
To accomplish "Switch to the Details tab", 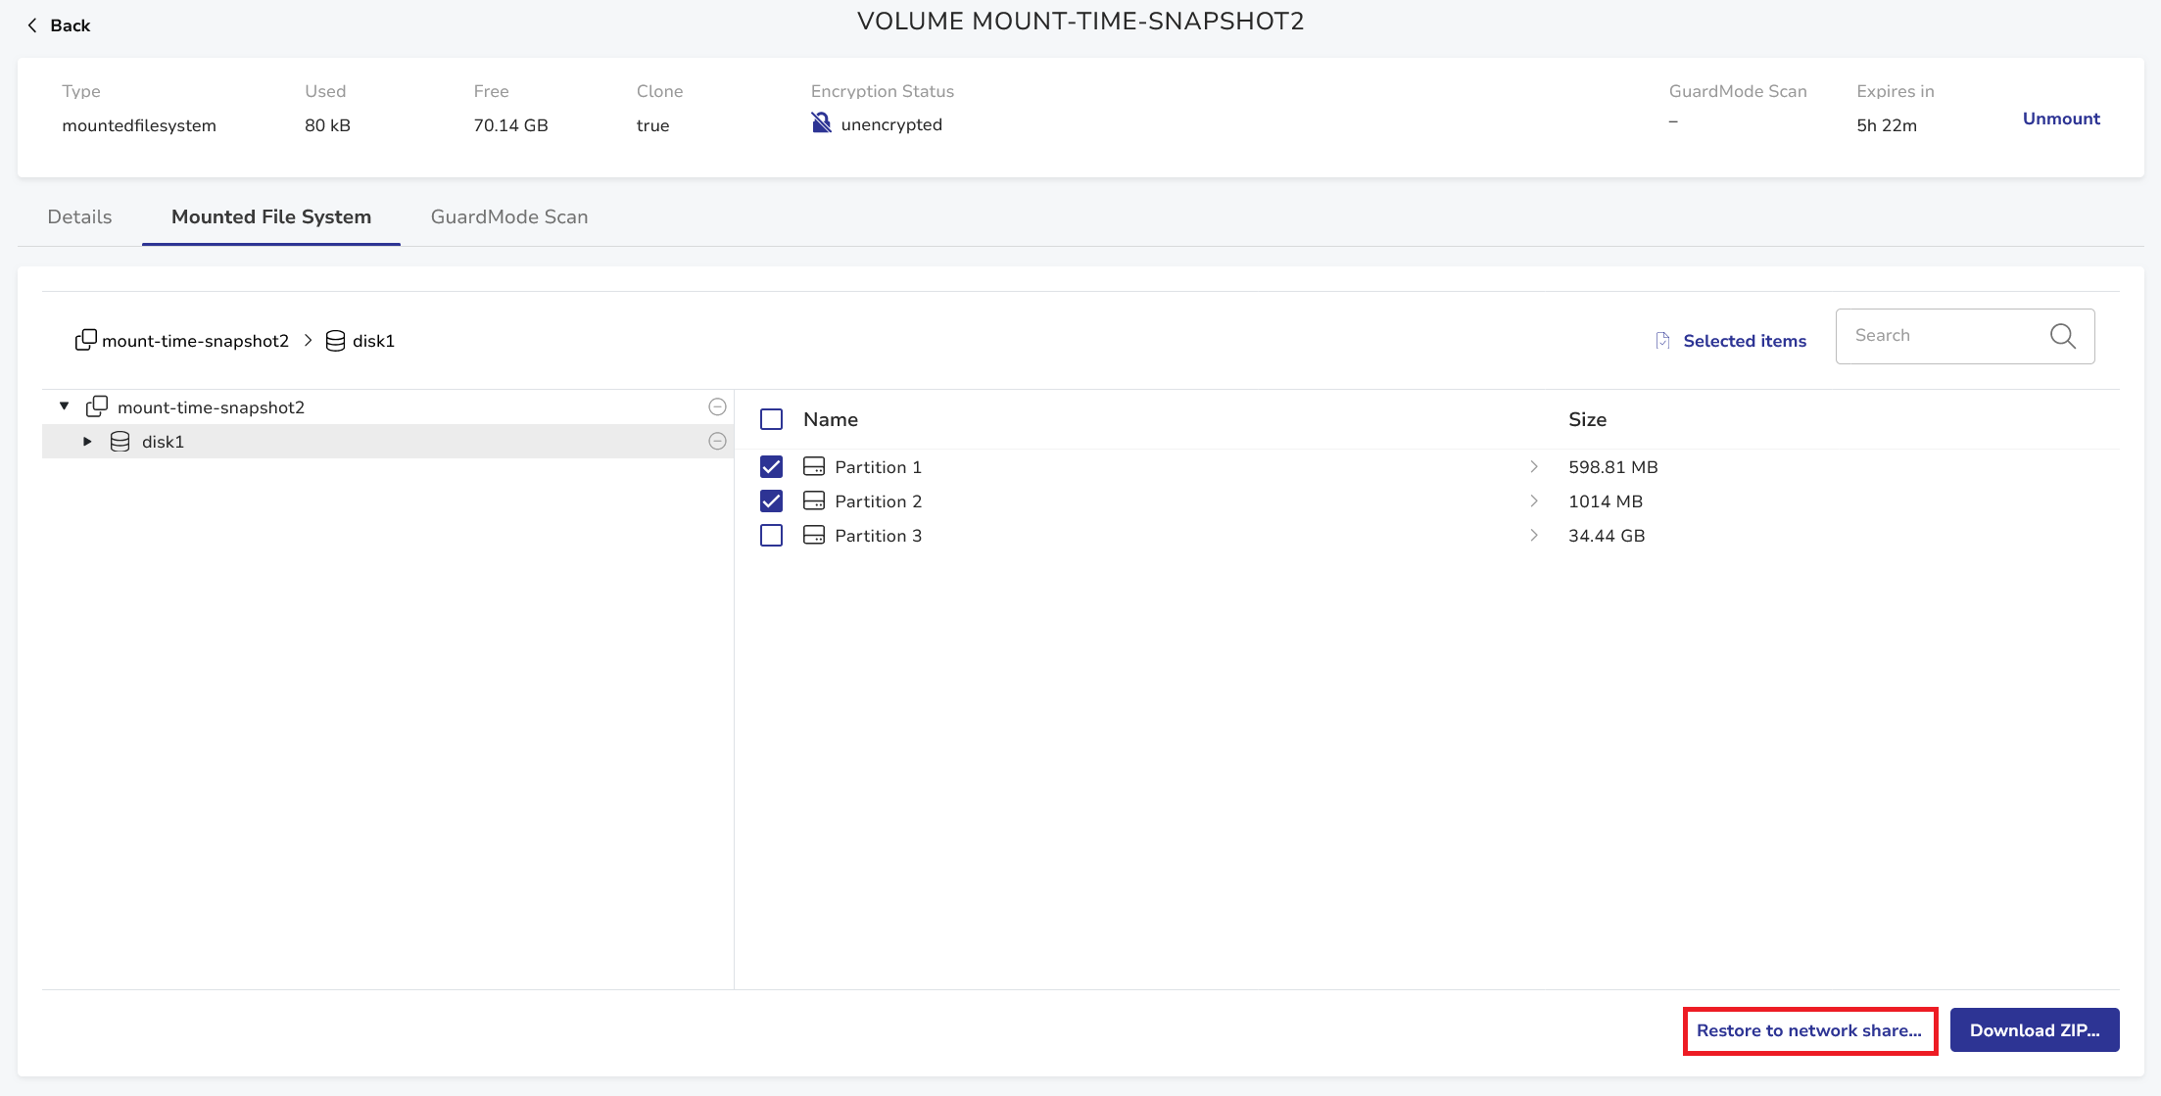I will [79, 216].
